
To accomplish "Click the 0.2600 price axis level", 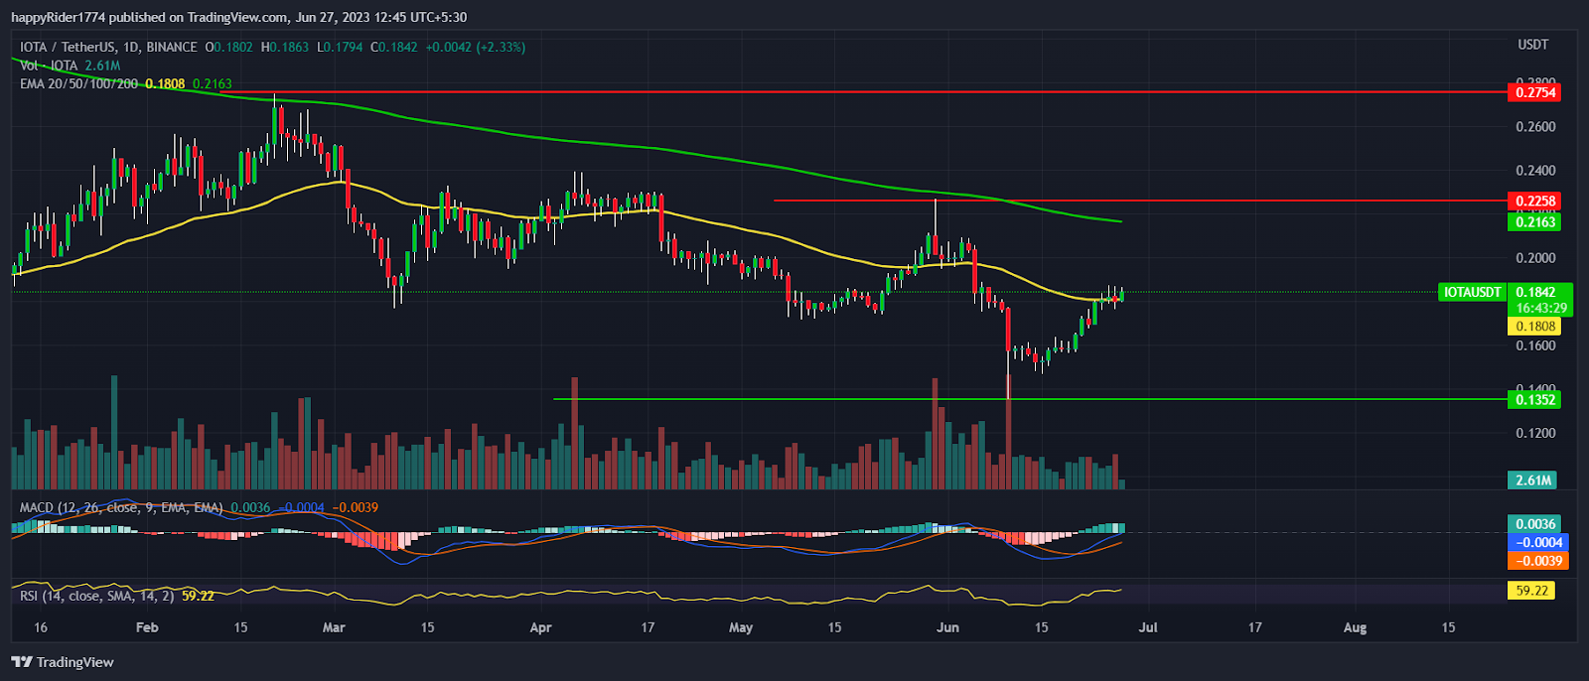I will pyautogui.click(x=1535, y=127).
